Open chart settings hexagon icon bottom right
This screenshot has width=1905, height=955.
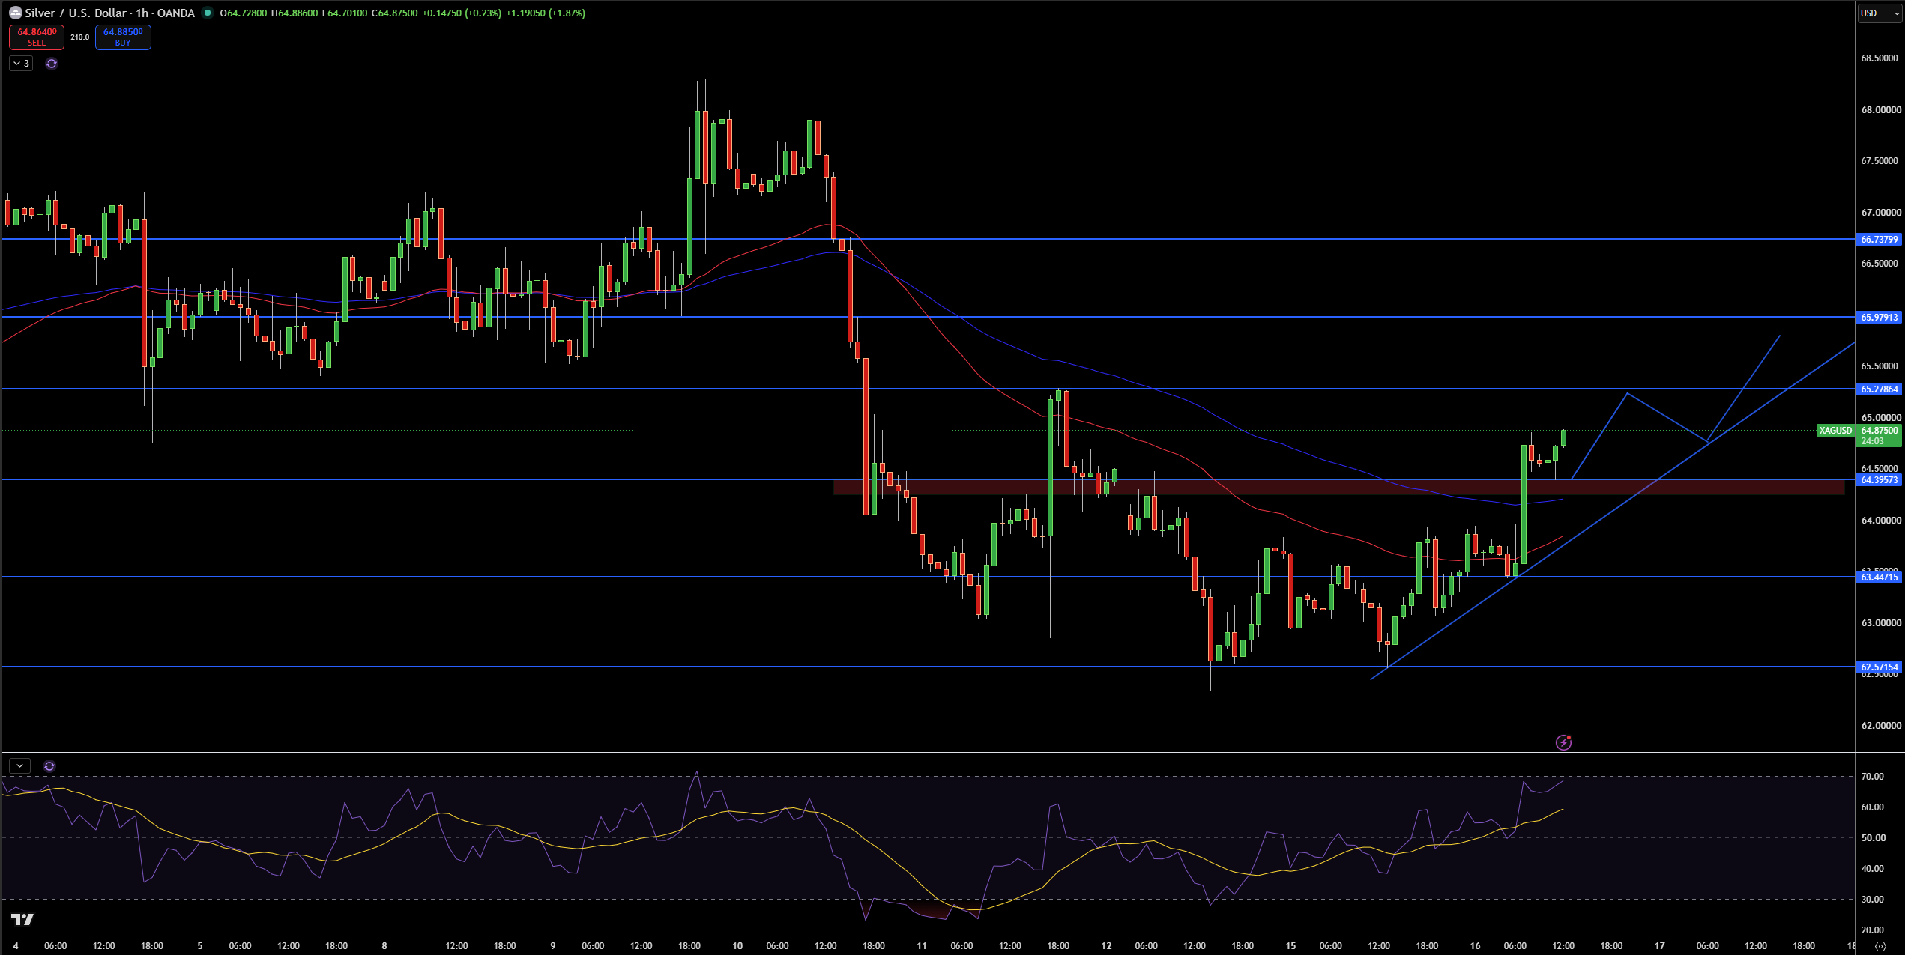[1880, 946]
